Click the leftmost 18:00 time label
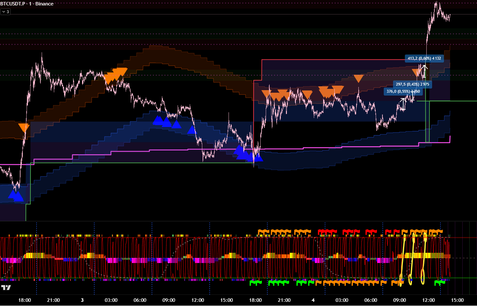Screen dimensions: 477x306 (x=25, y=300)
